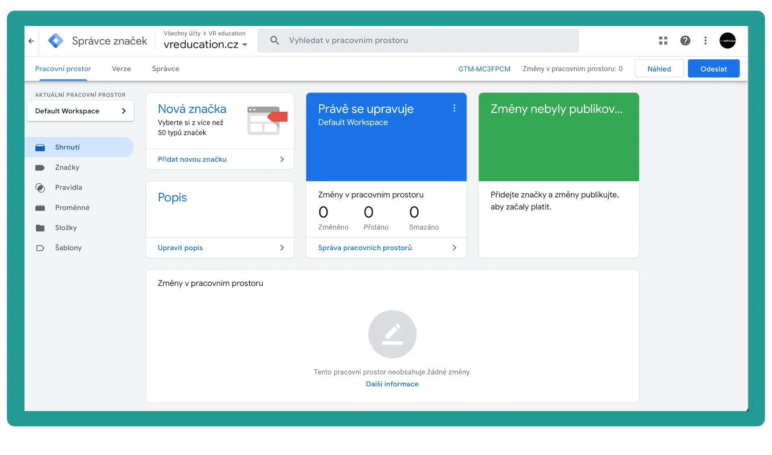Image resolution: width=772 pixels, height=455 pixels.
Task: Click the Značky tag icon in sidebar
Action: [x=40, y=168]
